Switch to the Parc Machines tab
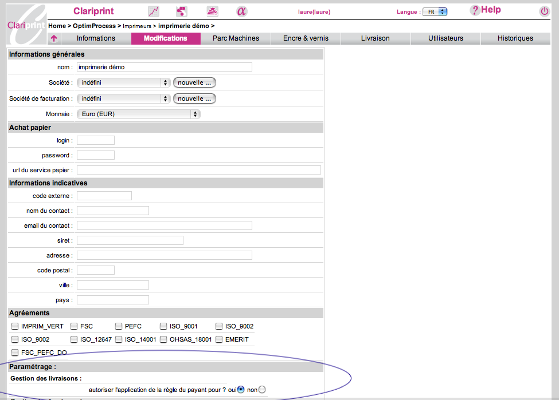This screenshot has width=559, height=400. pos(236,38)
